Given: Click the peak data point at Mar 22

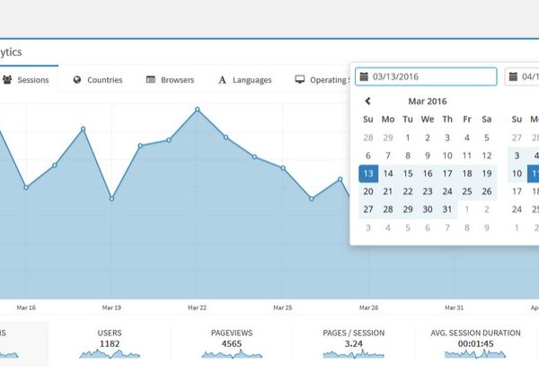Looking at the screenshot, I should [197, 109].
